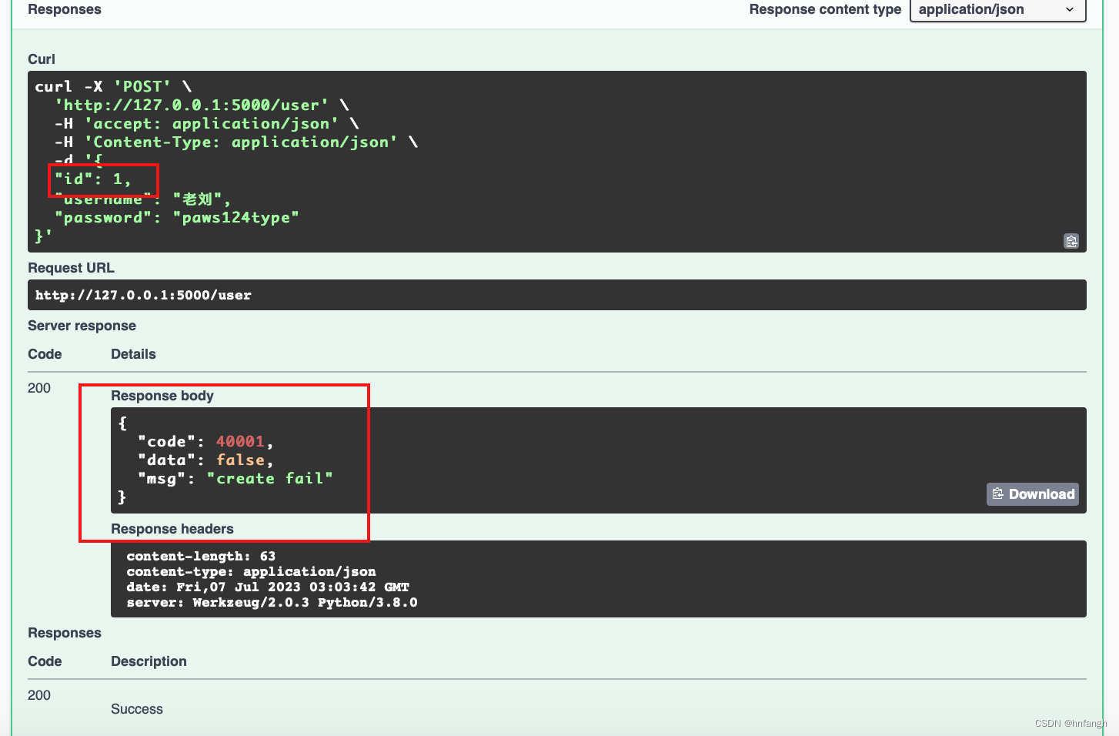
Task: Copy the curl command with the clipboard icon
Action: point(1071,241)
